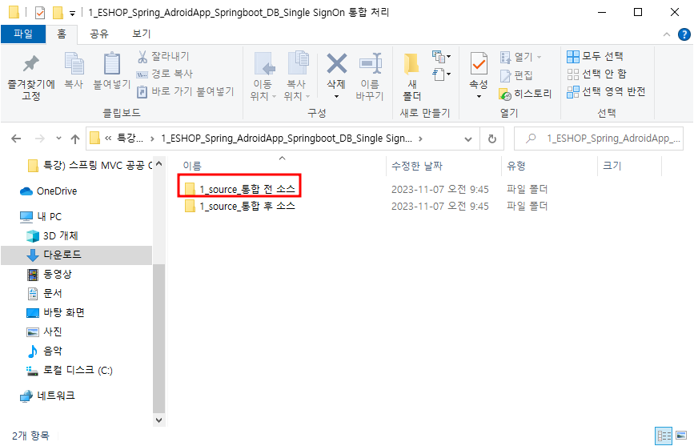Open 이동 위치 (Move to) menu
This screenshot has width=694, height=446.
click(263, 77)
